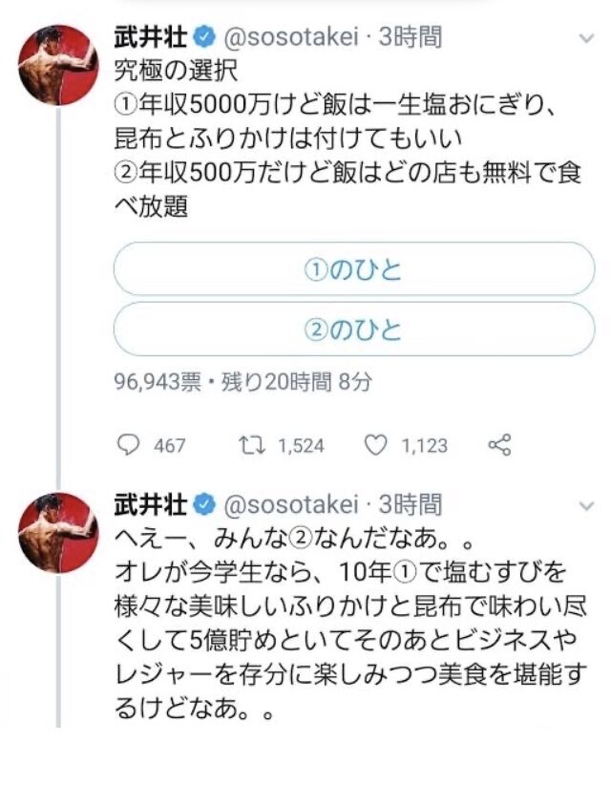Viewport: 611px width, 807px height.
Task: Like the first tweet with the heart icon
Action: coord(375,445)
